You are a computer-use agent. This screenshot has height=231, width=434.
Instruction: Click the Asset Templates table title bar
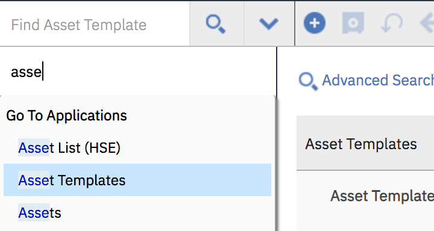coord(365,143)
